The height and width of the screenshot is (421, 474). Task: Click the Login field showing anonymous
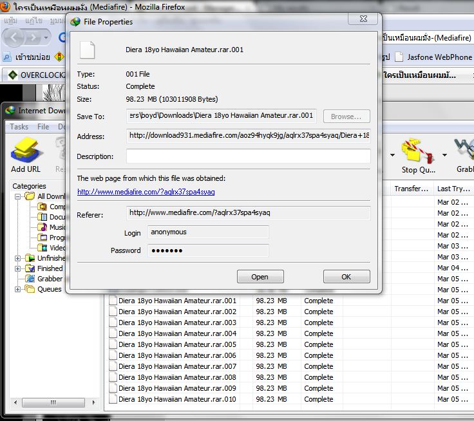point(208,232)
